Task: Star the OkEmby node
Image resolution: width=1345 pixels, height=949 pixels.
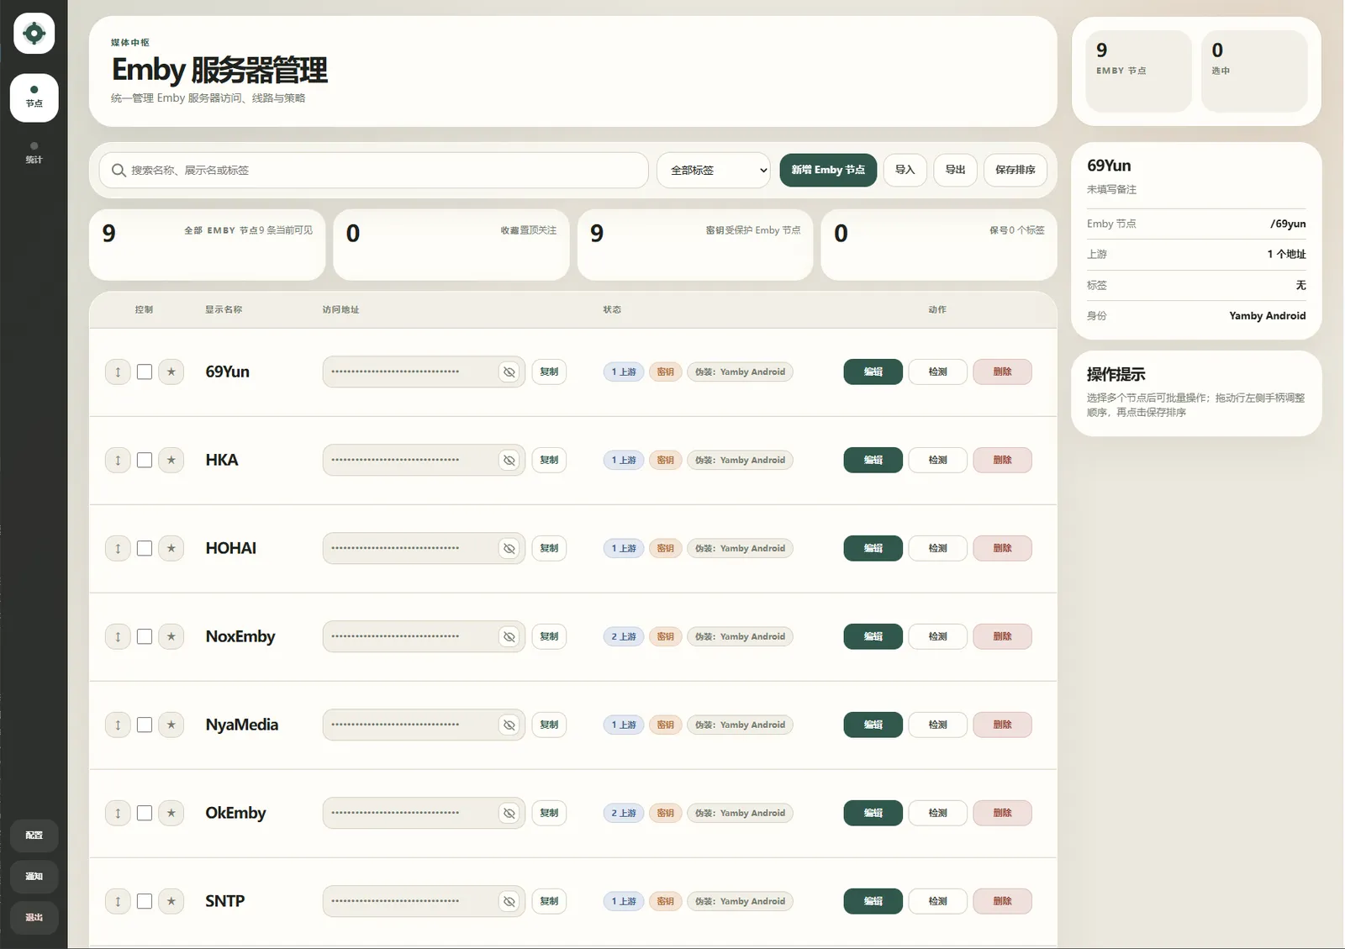Action: (x=171, y=813)
